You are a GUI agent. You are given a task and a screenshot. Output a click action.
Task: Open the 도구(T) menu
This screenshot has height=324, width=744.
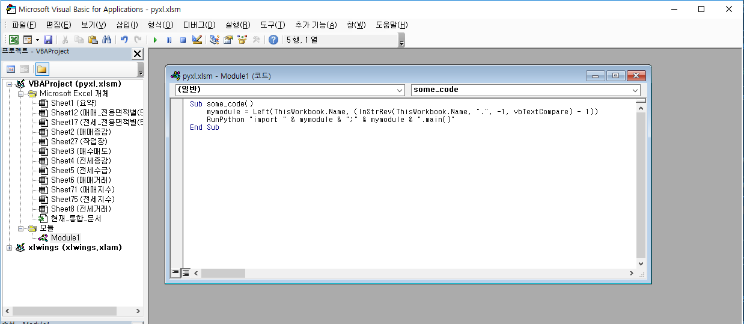[x=272, y=25]
